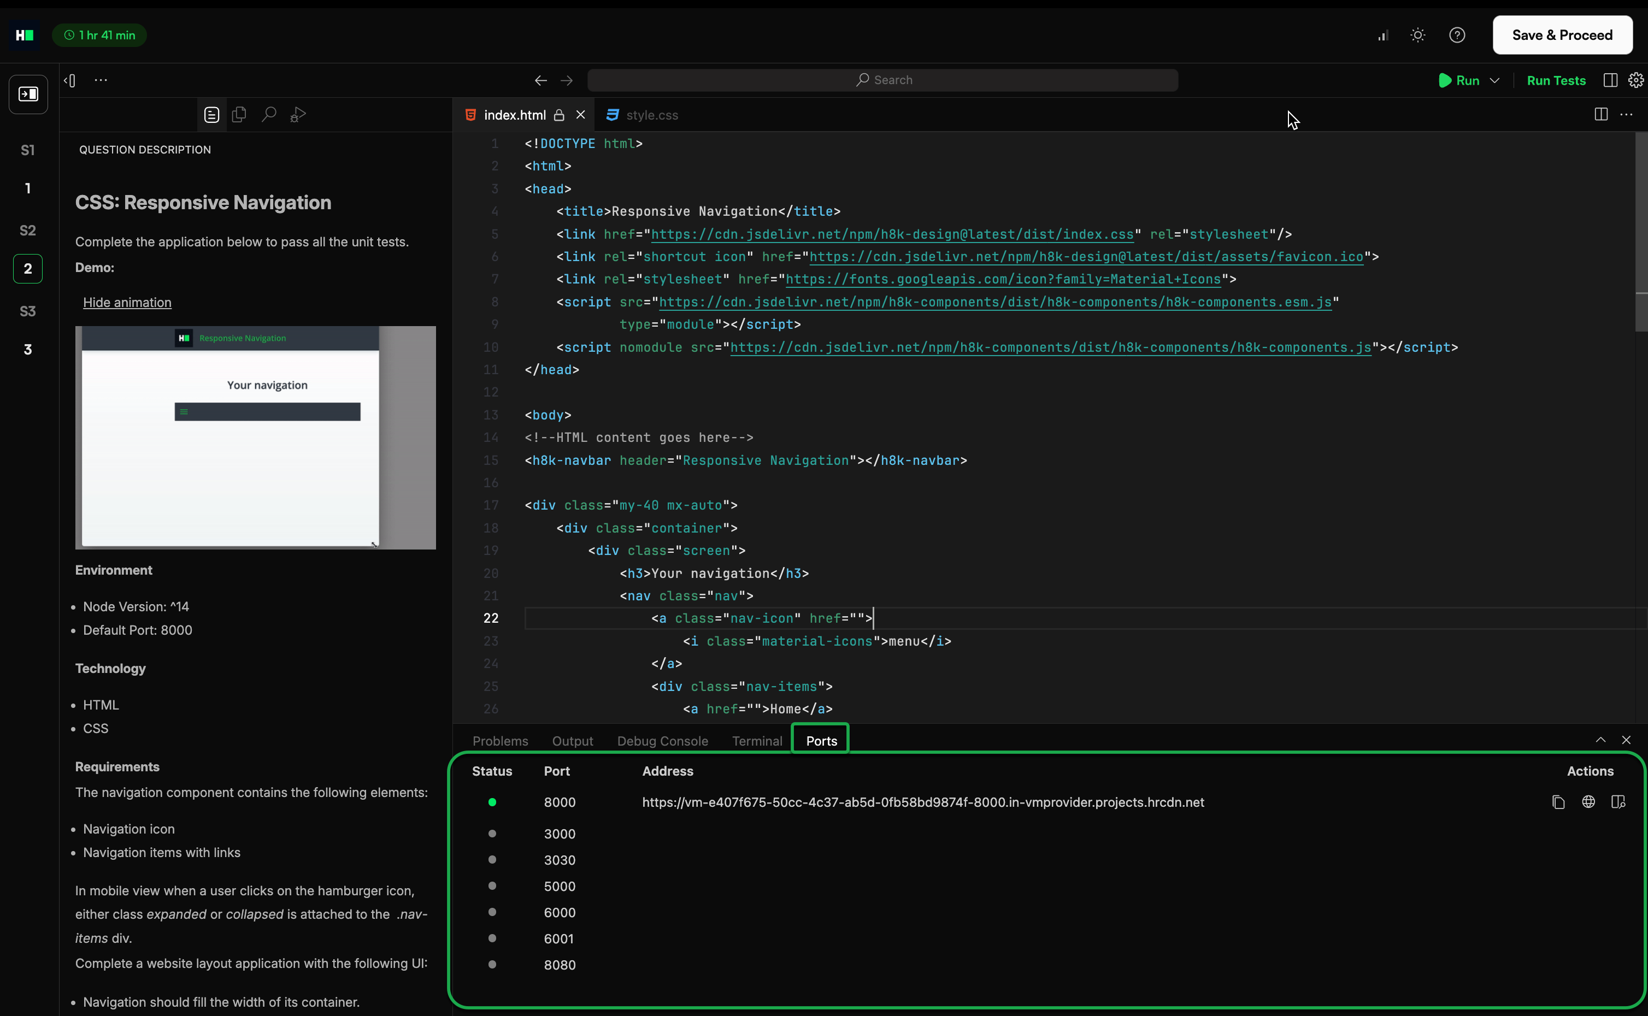Click the demo animation thumbnail
1648x1016 pixels.
(255, 438)
